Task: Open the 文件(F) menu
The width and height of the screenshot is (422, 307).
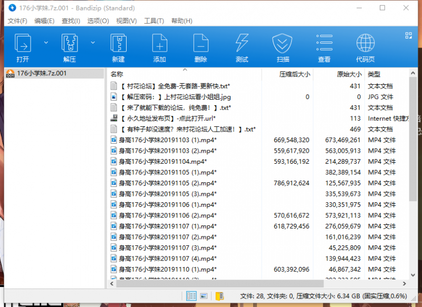Action: pos(17,21)
